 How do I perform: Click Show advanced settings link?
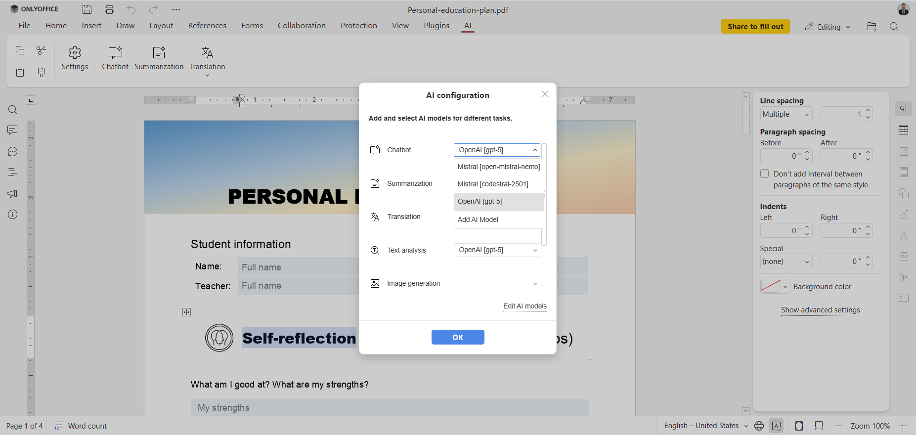pyautogui.click(x=821, y=310)
